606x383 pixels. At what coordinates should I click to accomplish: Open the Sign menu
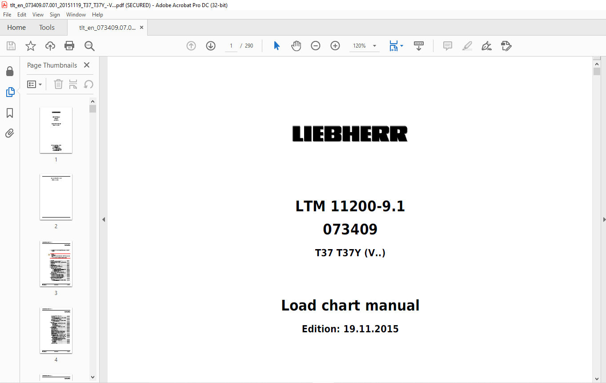pyautogui.click(x=55, y=15)
